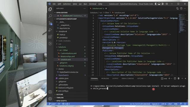Switch to the GitLens panel tab
190x107 pixels.
pos(140,78)
